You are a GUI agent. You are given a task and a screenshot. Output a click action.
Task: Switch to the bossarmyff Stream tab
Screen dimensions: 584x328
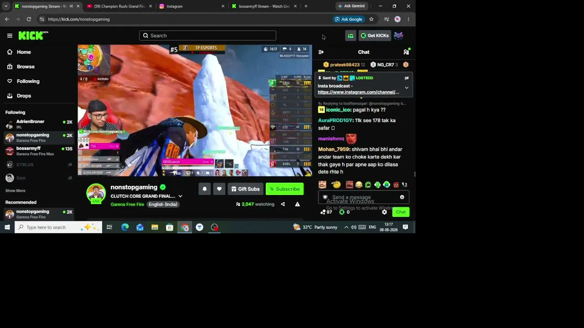click(x=265, y=6)
